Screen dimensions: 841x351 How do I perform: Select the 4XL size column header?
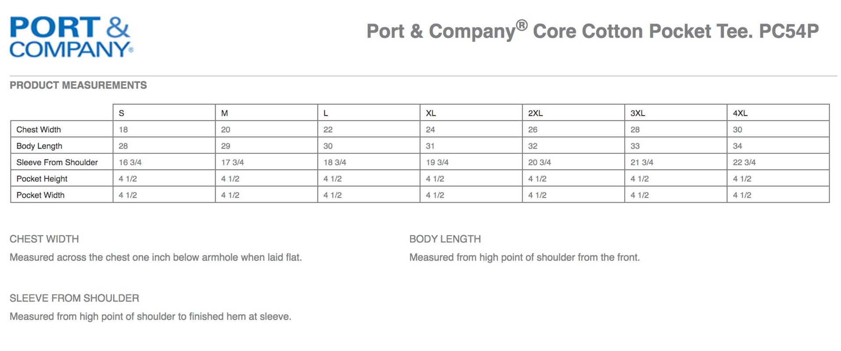click(x=740, y=113)
